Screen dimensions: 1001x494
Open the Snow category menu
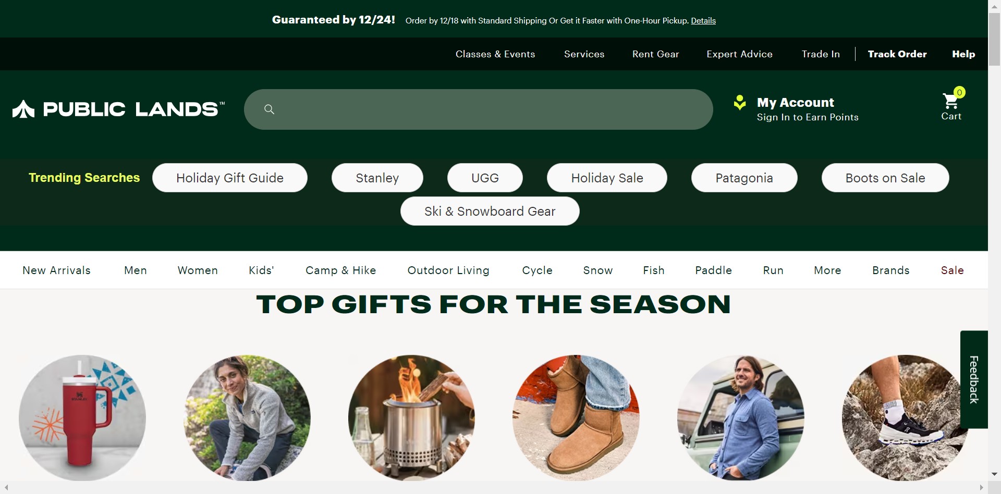pos(597,270)
